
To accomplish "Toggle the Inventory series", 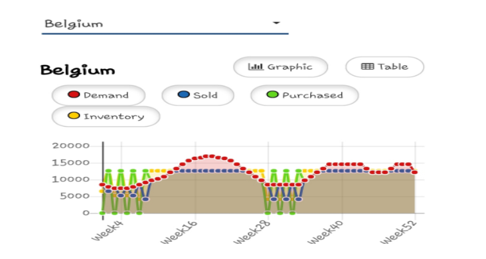I will [106, 116].
